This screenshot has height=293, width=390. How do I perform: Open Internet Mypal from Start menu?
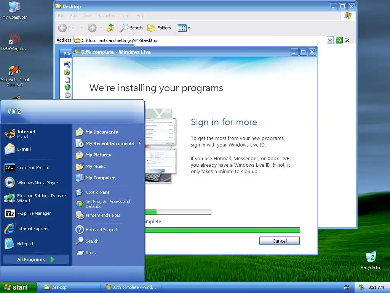[x=36, y=134]
